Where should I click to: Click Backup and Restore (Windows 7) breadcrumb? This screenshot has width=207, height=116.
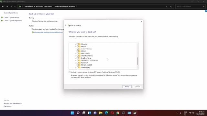[x=66, y=6]
